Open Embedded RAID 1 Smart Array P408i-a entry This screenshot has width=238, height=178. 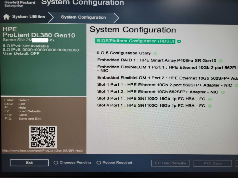click(157, 60)
